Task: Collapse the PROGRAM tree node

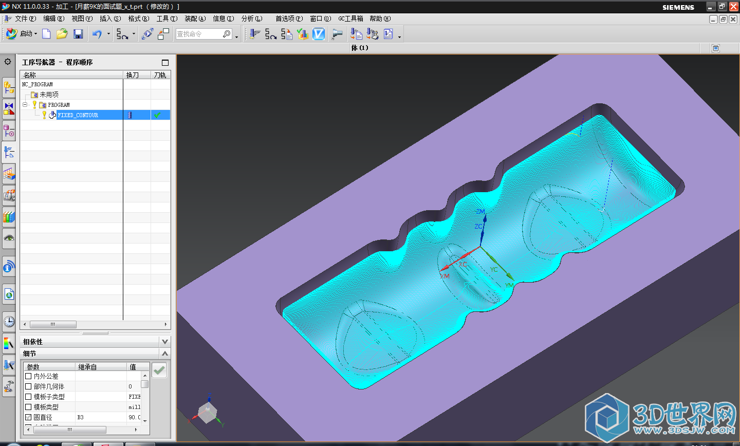Action: pos(24,104)
